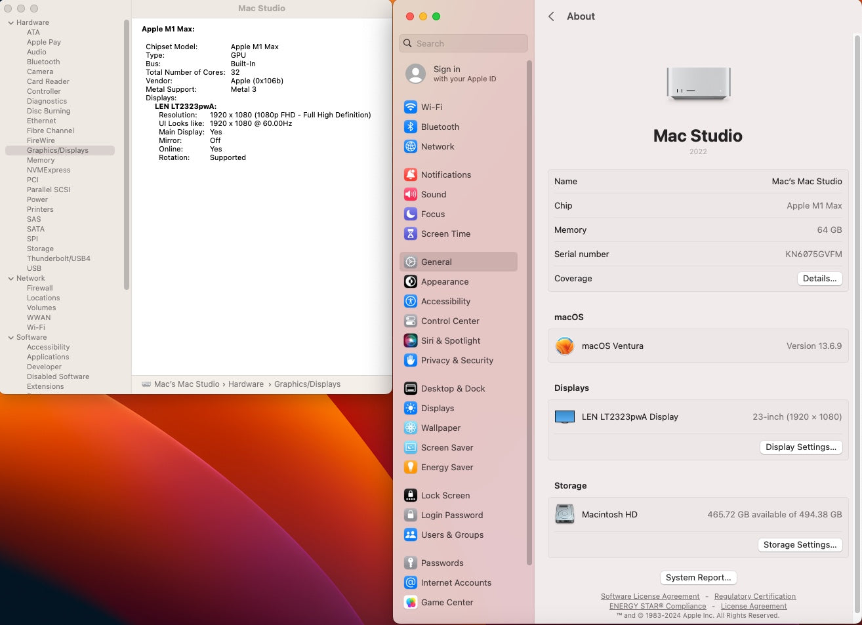The height and width of the screenshot is (625, 862).
Task: Open Privacy & Security settings
Action: (456, 360)
